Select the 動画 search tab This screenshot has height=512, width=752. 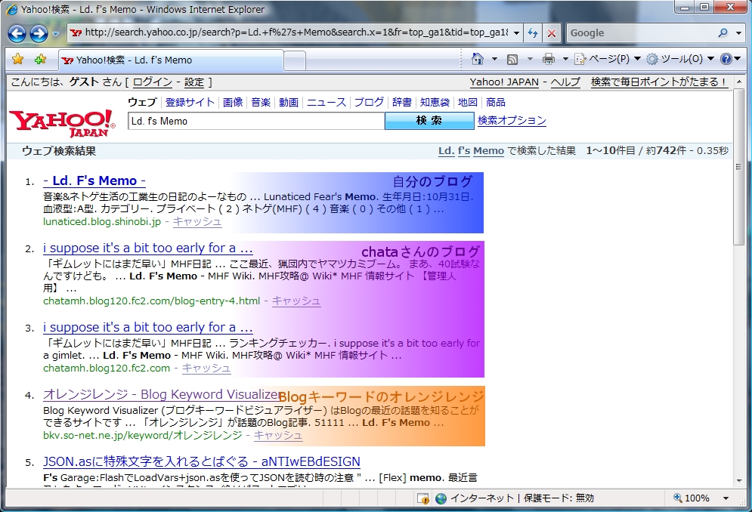click(289, 102)
